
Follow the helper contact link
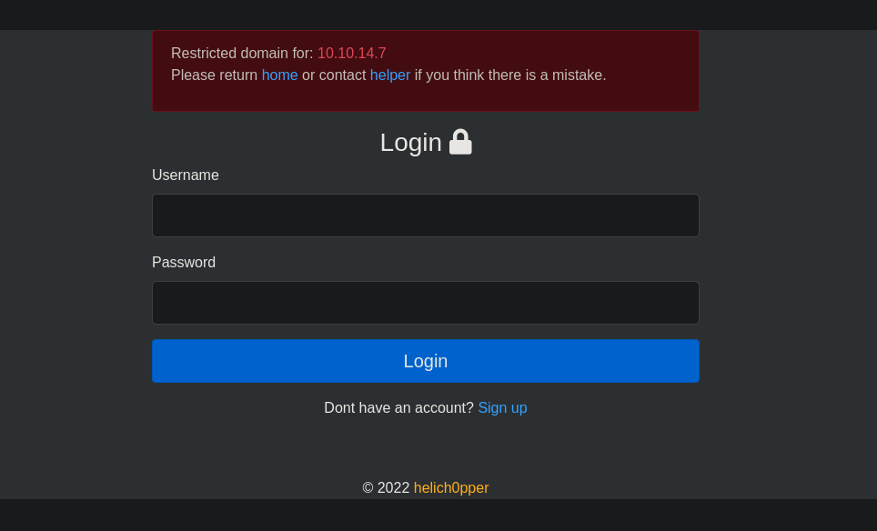(390, 75)
